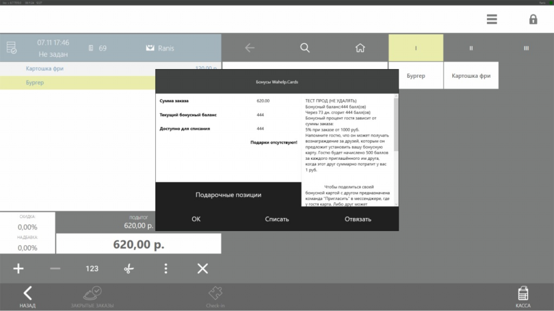Switch to course II tab
The height and width of the screenshot is (311, 554).
471,48
